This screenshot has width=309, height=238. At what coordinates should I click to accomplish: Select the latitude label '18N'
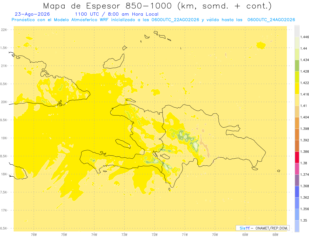click(4, 174)
